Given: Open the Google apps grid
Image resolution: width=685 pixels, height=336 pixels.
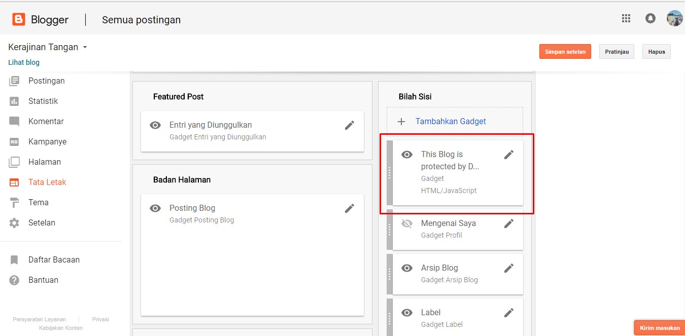Looking at the screenshot, I should [626, 19].
